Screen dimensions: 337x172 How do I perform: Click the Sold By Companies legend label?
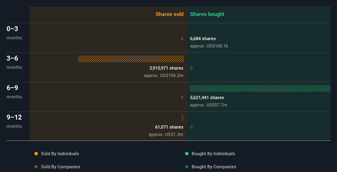point(61,167)
